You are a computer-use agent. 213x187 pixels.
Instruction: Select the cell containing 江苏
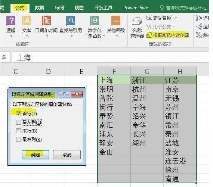[180, 80]
